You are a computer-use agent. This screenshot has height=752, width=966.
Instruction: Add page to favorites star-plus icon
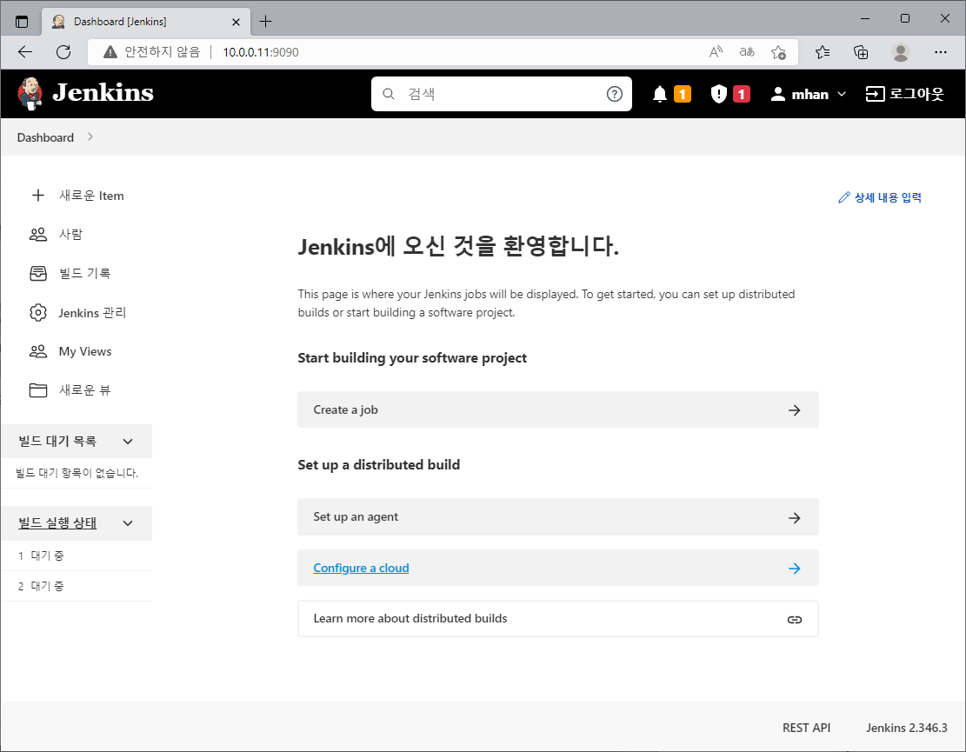[x=778, y=52]
